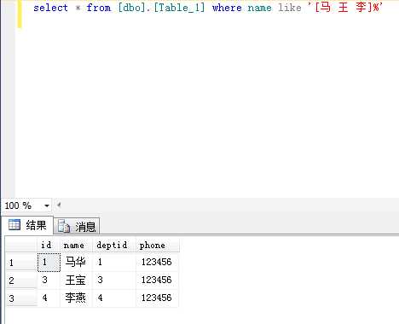Screen dimensions: 399x324
Task: Select the deptid column header
Action: (114, 245)
